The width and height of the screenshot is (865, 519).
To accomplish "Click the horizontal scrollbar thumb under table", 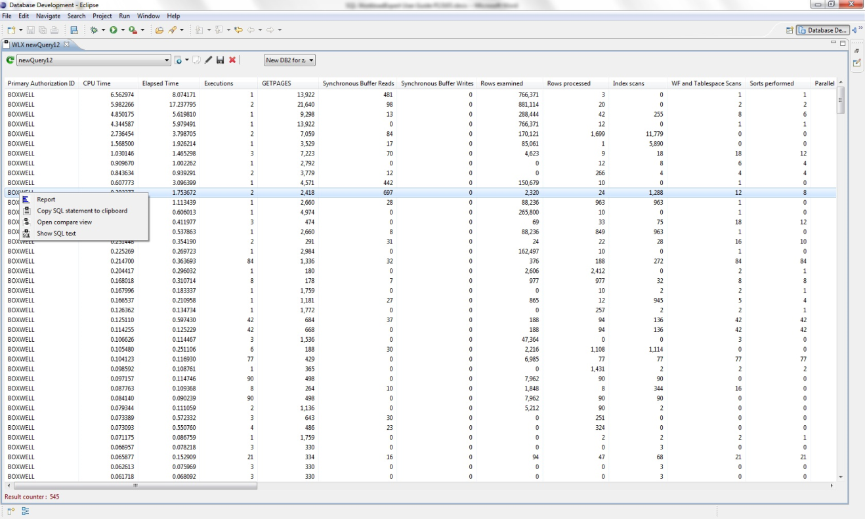I will (135, 486).
